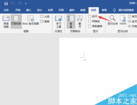This screenshot has height=105, width=137.
Task: Switch to the 审阅 (Review) tab
Action: pos(83,10)
